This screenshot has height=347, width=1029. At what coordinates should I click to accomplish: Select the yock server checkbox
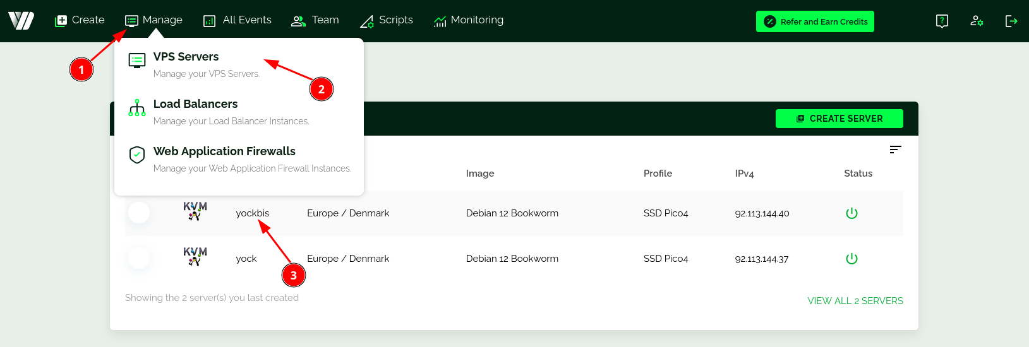[139, 258]
